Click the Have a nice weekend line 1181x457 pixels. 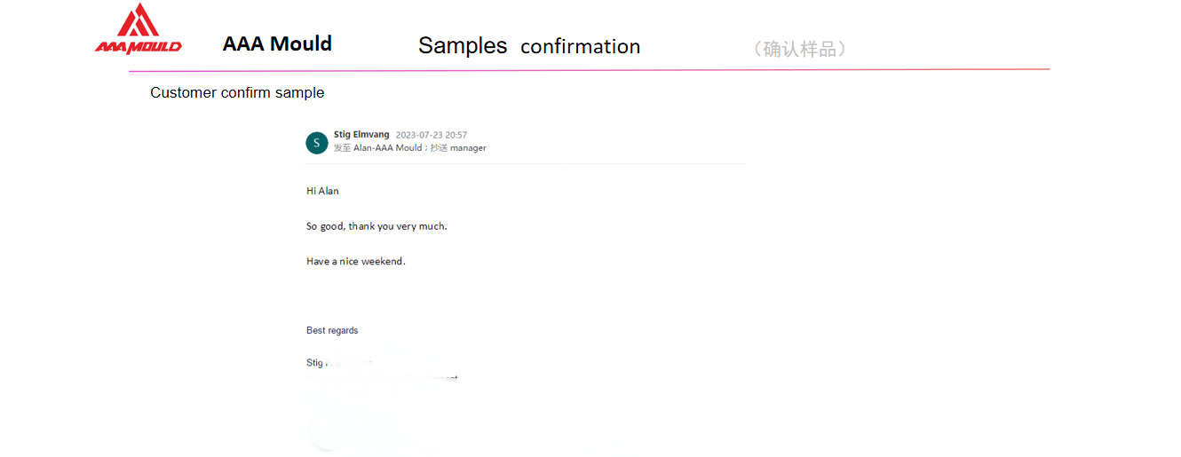pos(355,262)
